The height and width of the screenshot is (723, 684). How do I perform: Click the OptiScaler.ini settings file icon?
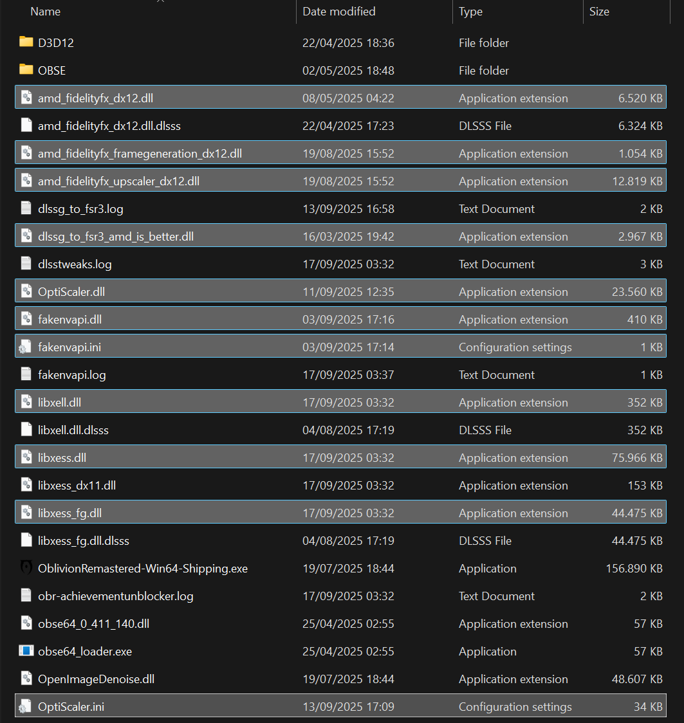click(26, 707)
